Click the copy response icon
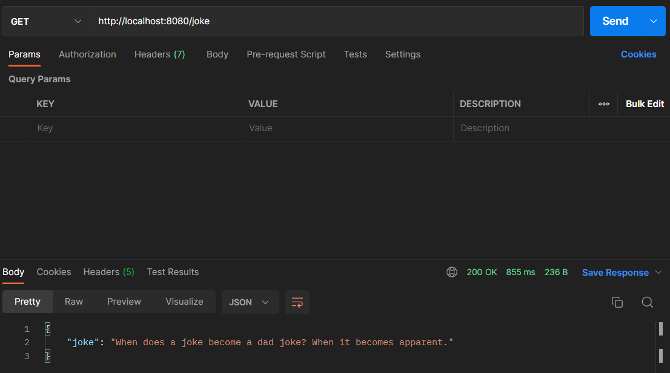Viewport: 670px width, 373px height. click(617, 302)
